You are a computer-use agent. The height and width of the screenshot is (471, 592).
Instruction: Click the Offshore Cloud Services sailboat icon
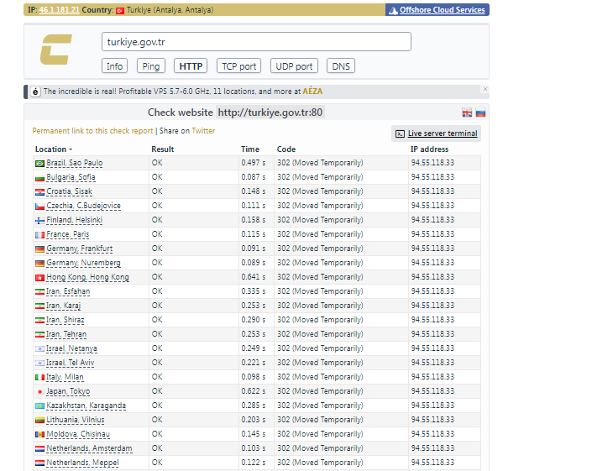coord(393,11)
